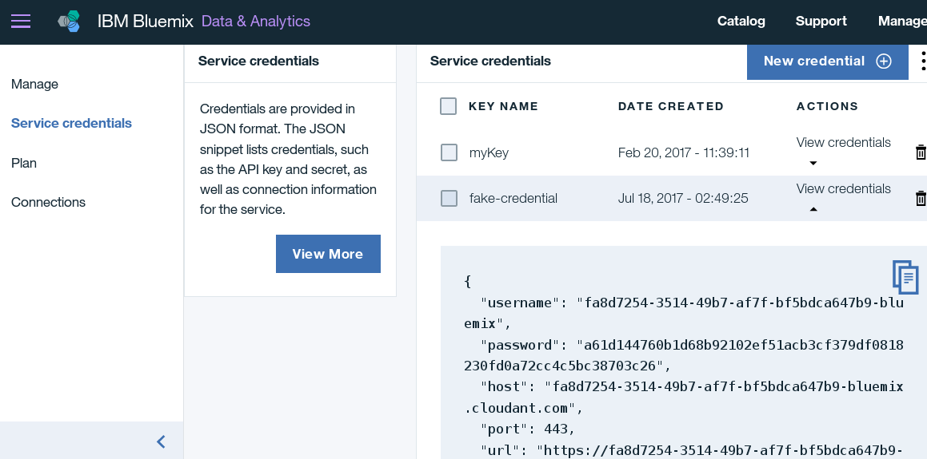Delete the fake-credential via trash icon
The image size is (927, 459).
coord(921,198)
